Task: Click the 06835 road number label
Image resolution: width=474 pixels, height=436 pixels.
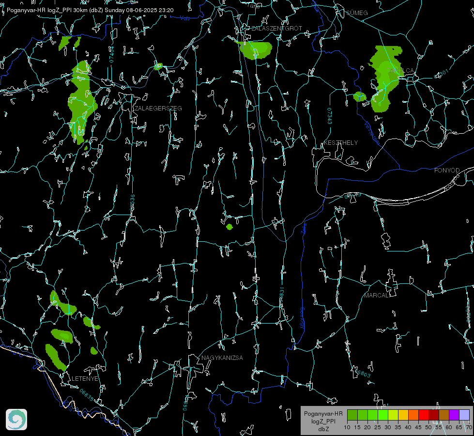Action: (x=87, y=395)
